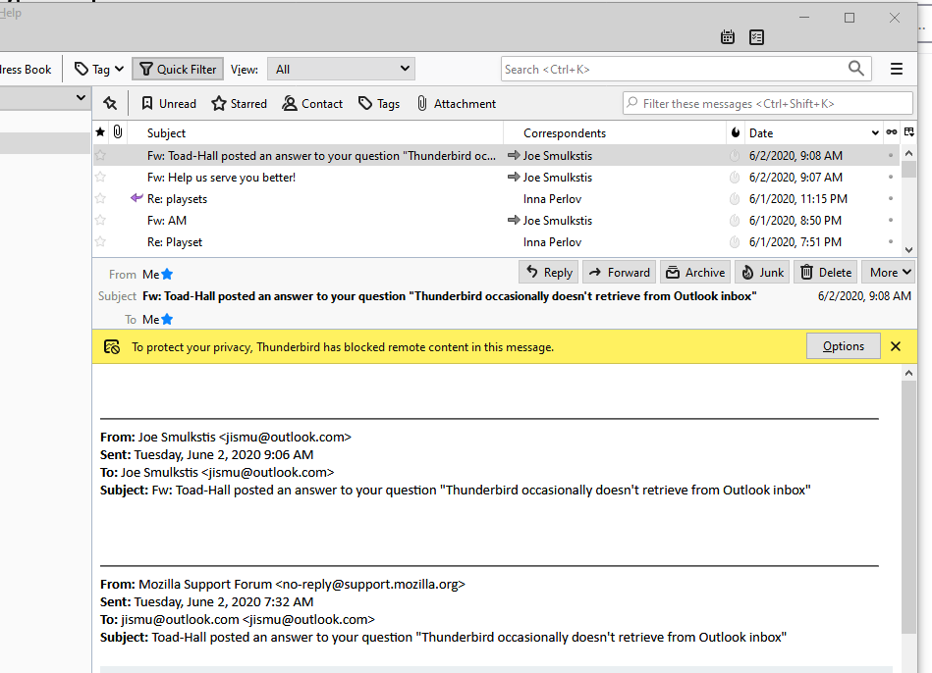Filter messages by Starred
This screenshot has height=673, width=932.
(x=239, y=103)
